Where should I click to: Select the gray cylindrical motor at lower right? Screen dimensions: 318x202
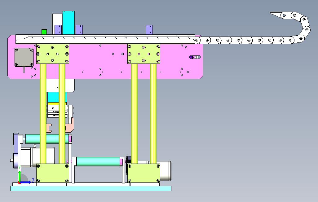[x=165, y=171]
